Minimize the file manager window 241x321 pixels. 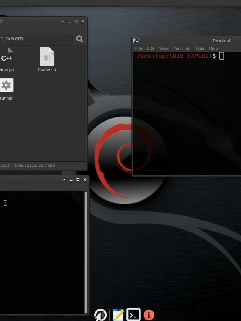click(x=69, y=21)
